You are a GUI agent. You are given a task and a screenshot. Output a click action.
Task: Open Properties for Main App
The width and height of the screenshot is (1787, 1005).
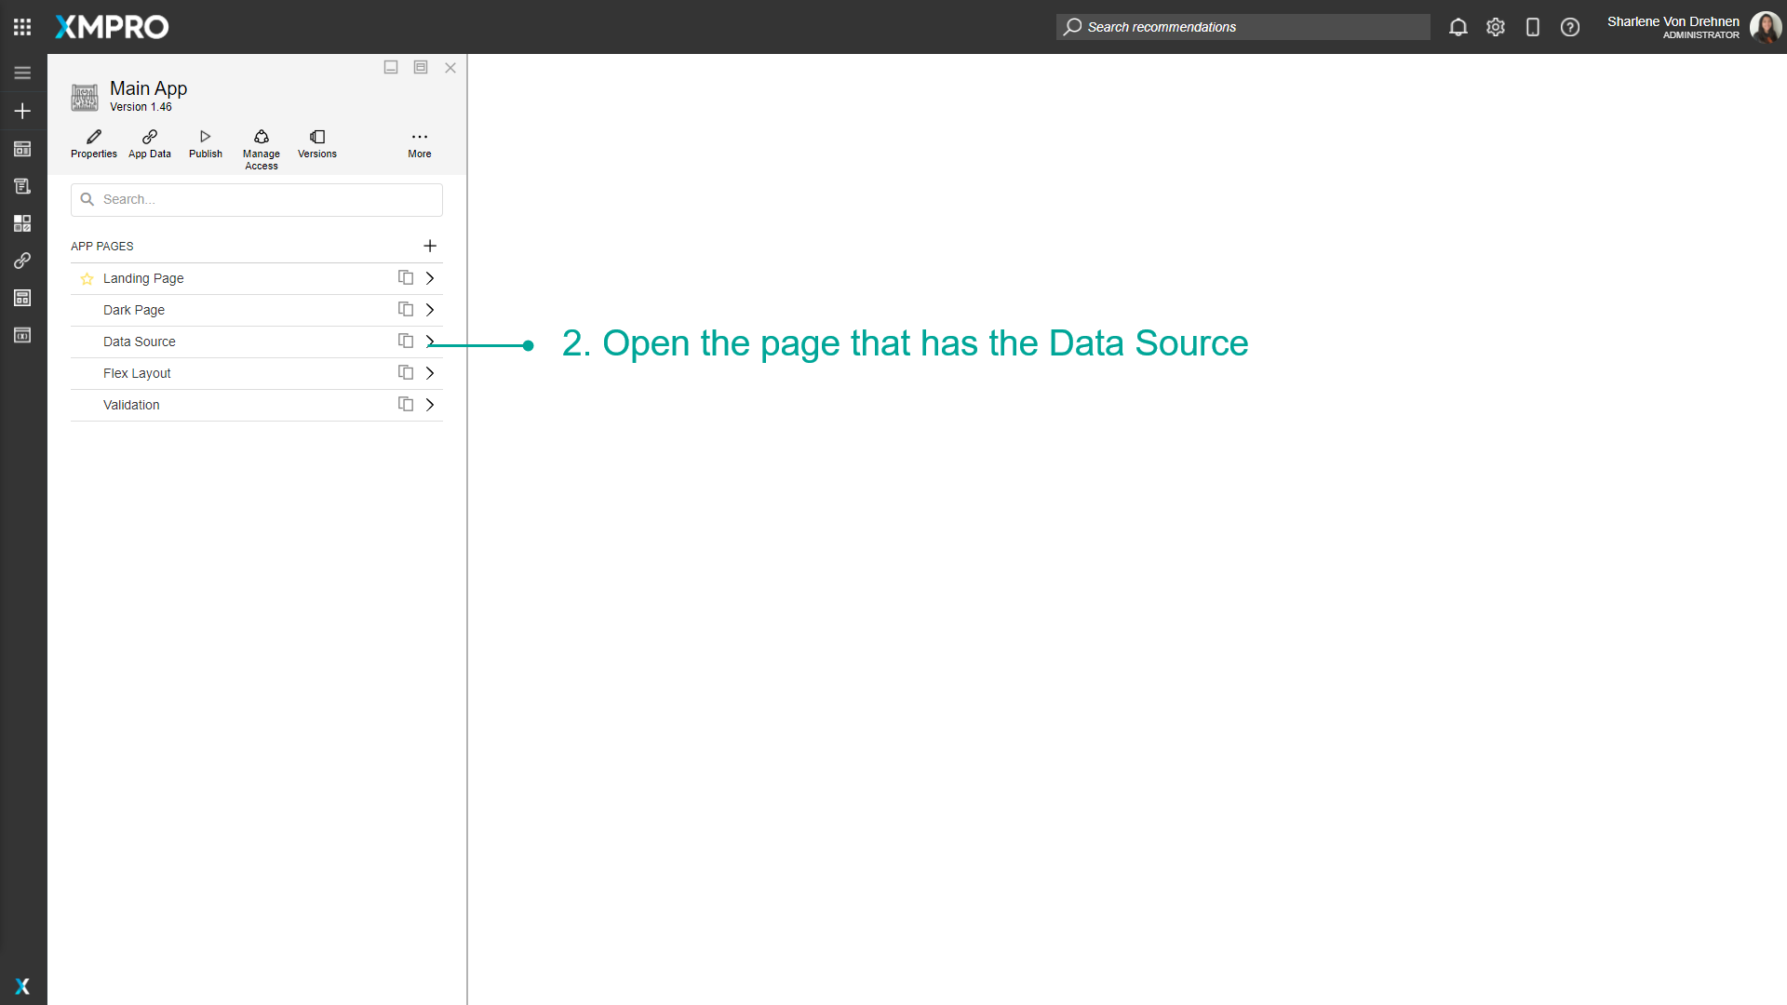tap(93, 143)
